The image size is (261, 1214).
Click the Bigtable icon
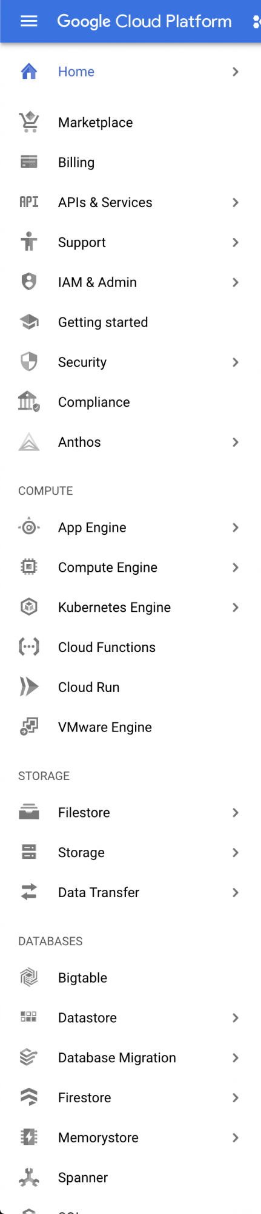29,977
